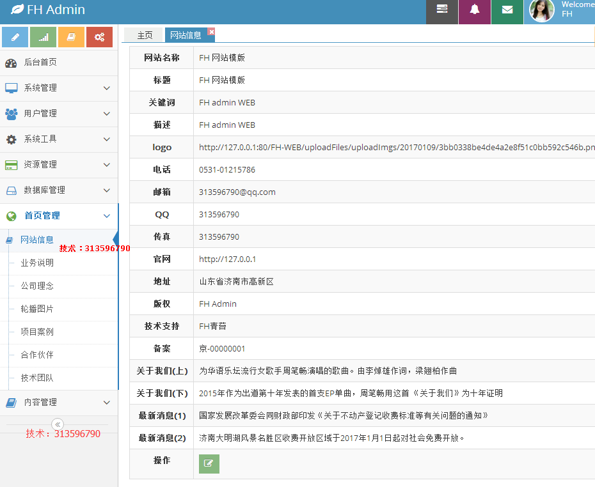Image resolution: width=595 pixels, height=487 pixels.
Task: Switch to the 主页 tab
Action: tap(145, 35)
